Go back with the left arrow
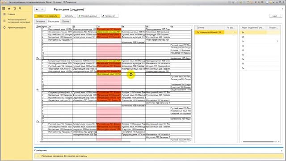This screenshot has width=286, height=161. (x=37, y=9)
